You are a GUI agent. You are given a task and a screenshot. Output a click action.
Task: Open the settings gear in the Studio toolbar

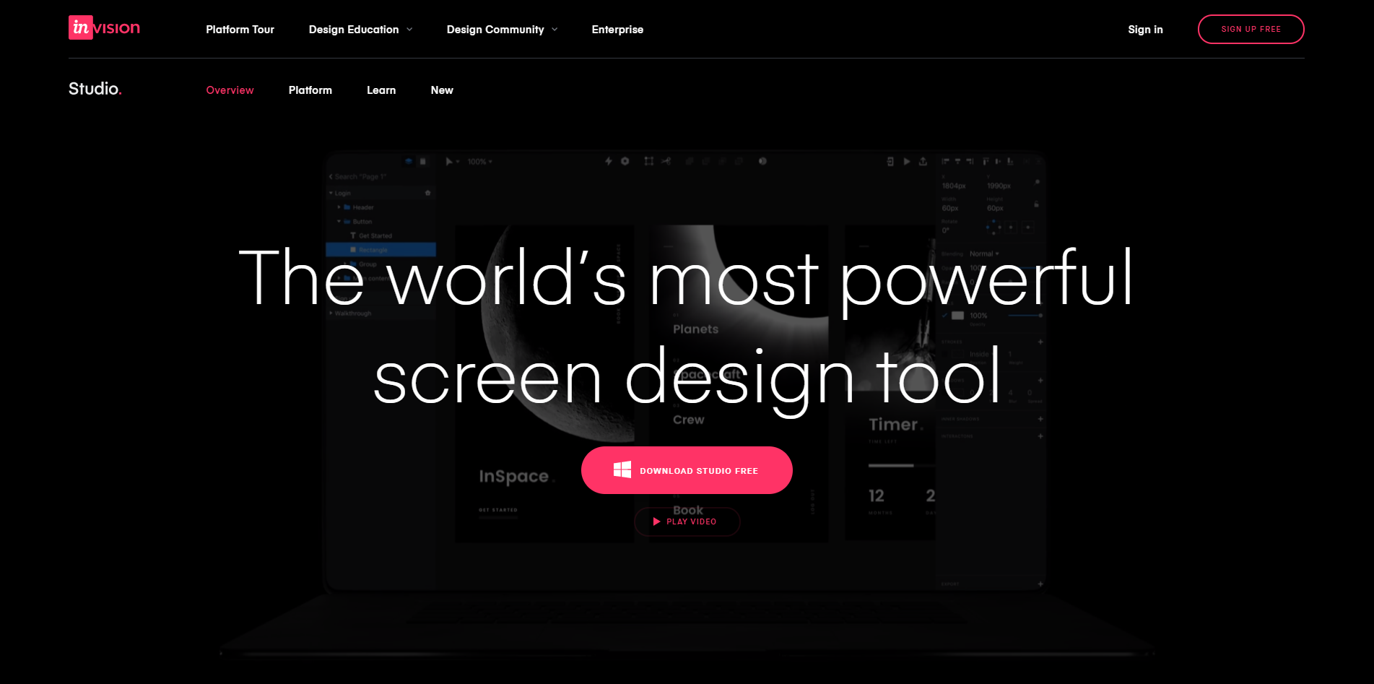(x=625, y=161)
